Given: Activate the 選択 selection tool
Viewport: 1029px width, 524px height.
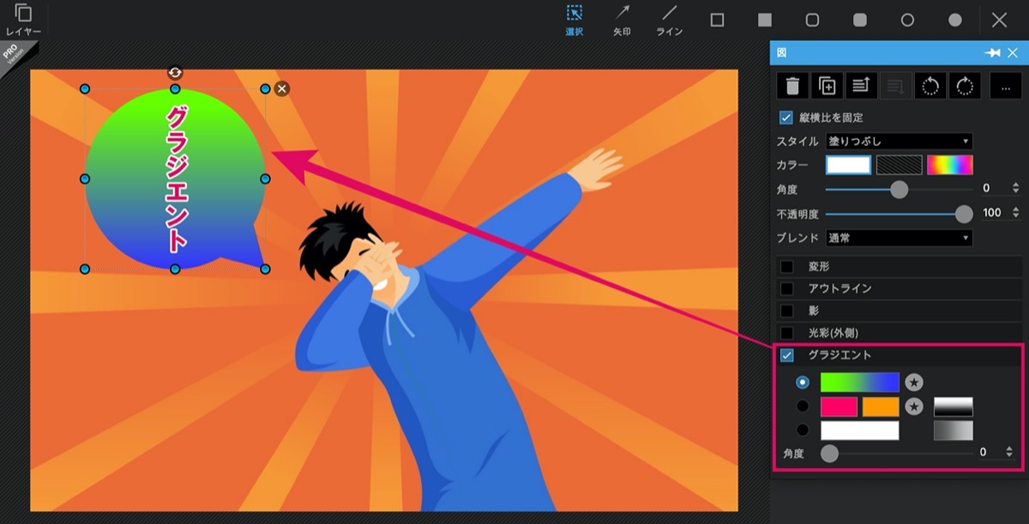Looking at the screenshot, I should [x=574, y=20].
